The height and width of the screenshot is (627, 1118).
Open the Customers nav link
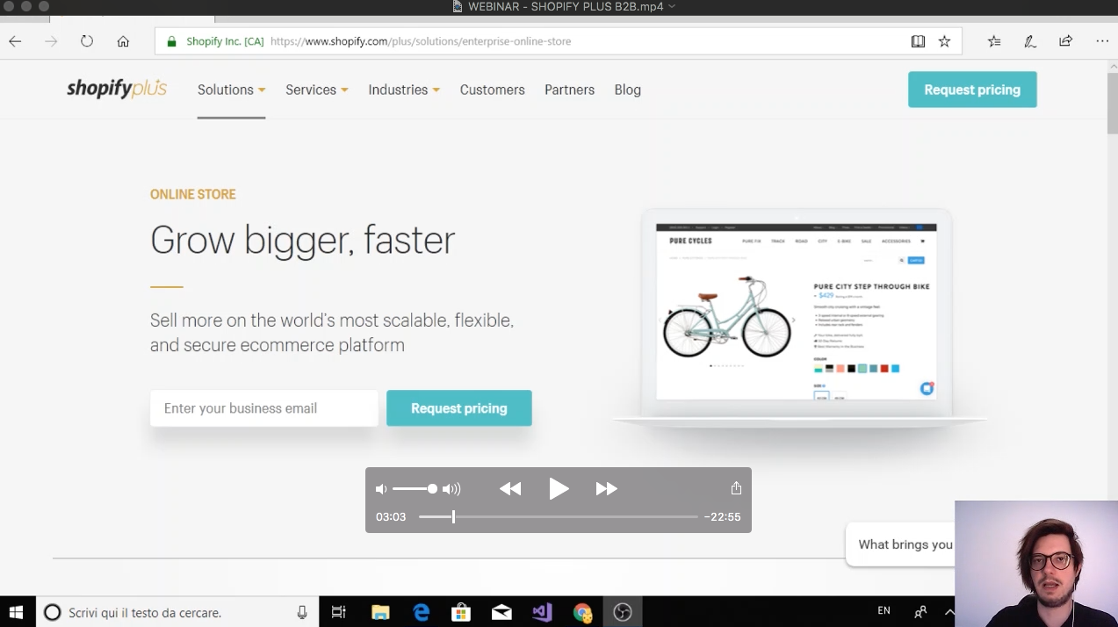492,90
